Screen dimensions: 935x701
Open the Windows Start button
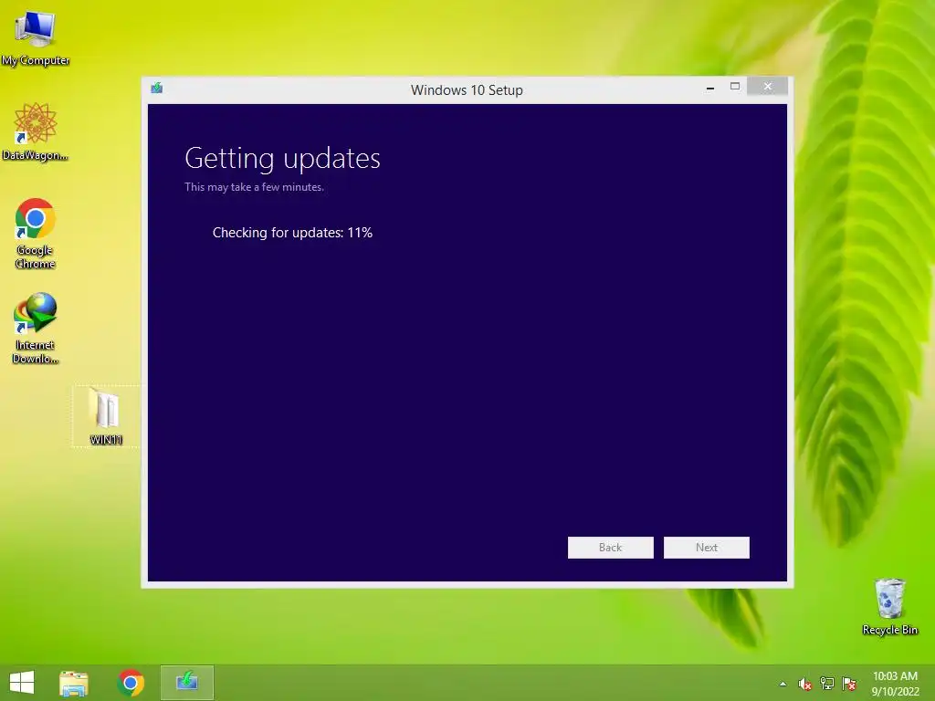[22, 683]
